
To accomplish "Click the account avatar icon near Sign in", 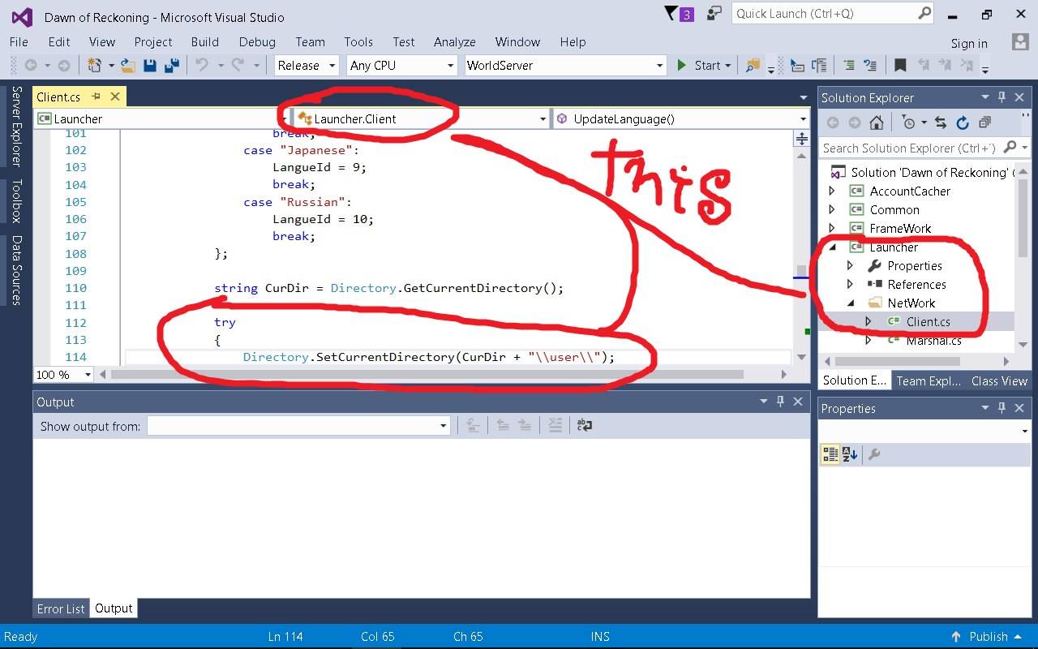I will coord(1020,41).
